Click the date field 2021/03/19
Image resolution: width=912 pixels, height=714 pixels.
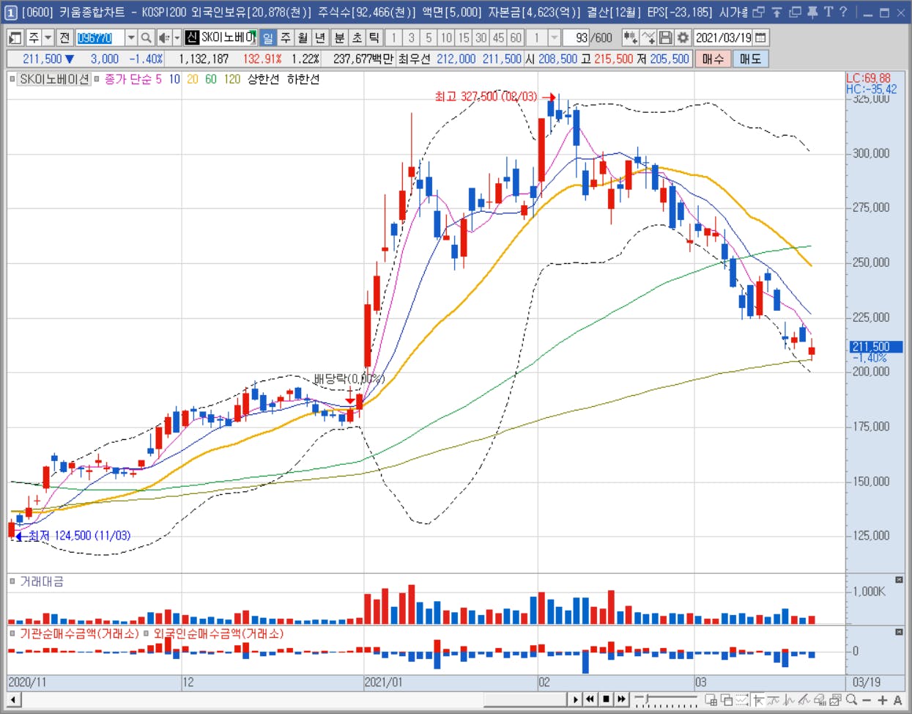[723, 37]
